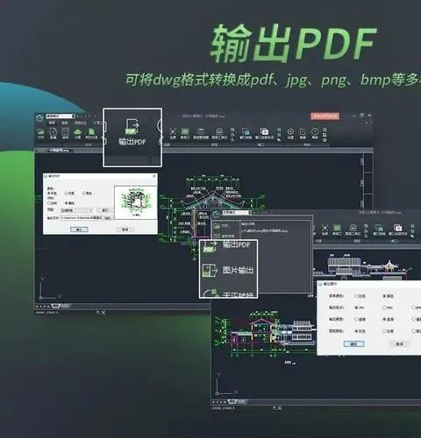Select the 中国建筑.dwg document tab in main window
The image size is (421, 438).
tap(59, 151)
